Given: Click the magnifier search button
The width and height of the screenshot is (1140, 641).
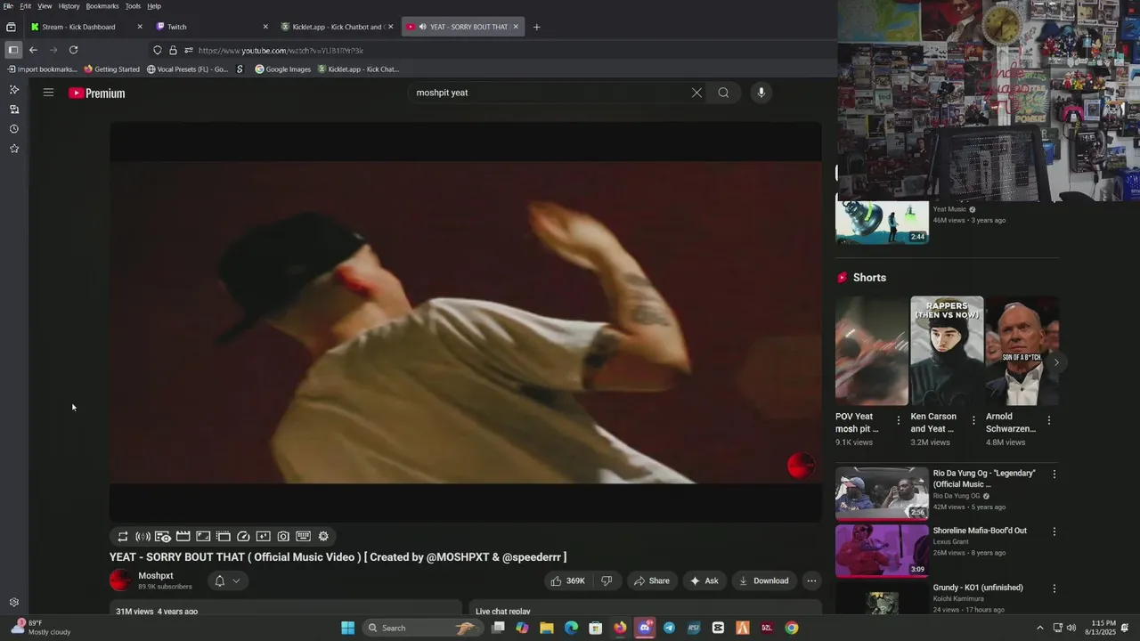Looking at the screenshot, I should click(x=723, y=93).
